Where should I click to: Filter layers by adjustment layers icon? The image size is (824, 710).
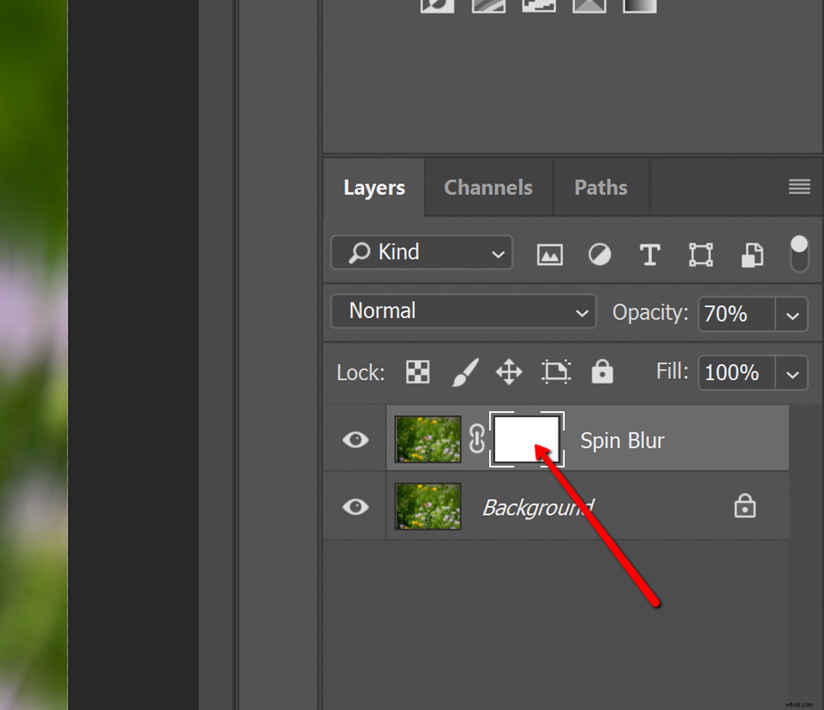[x=599, y=254]
